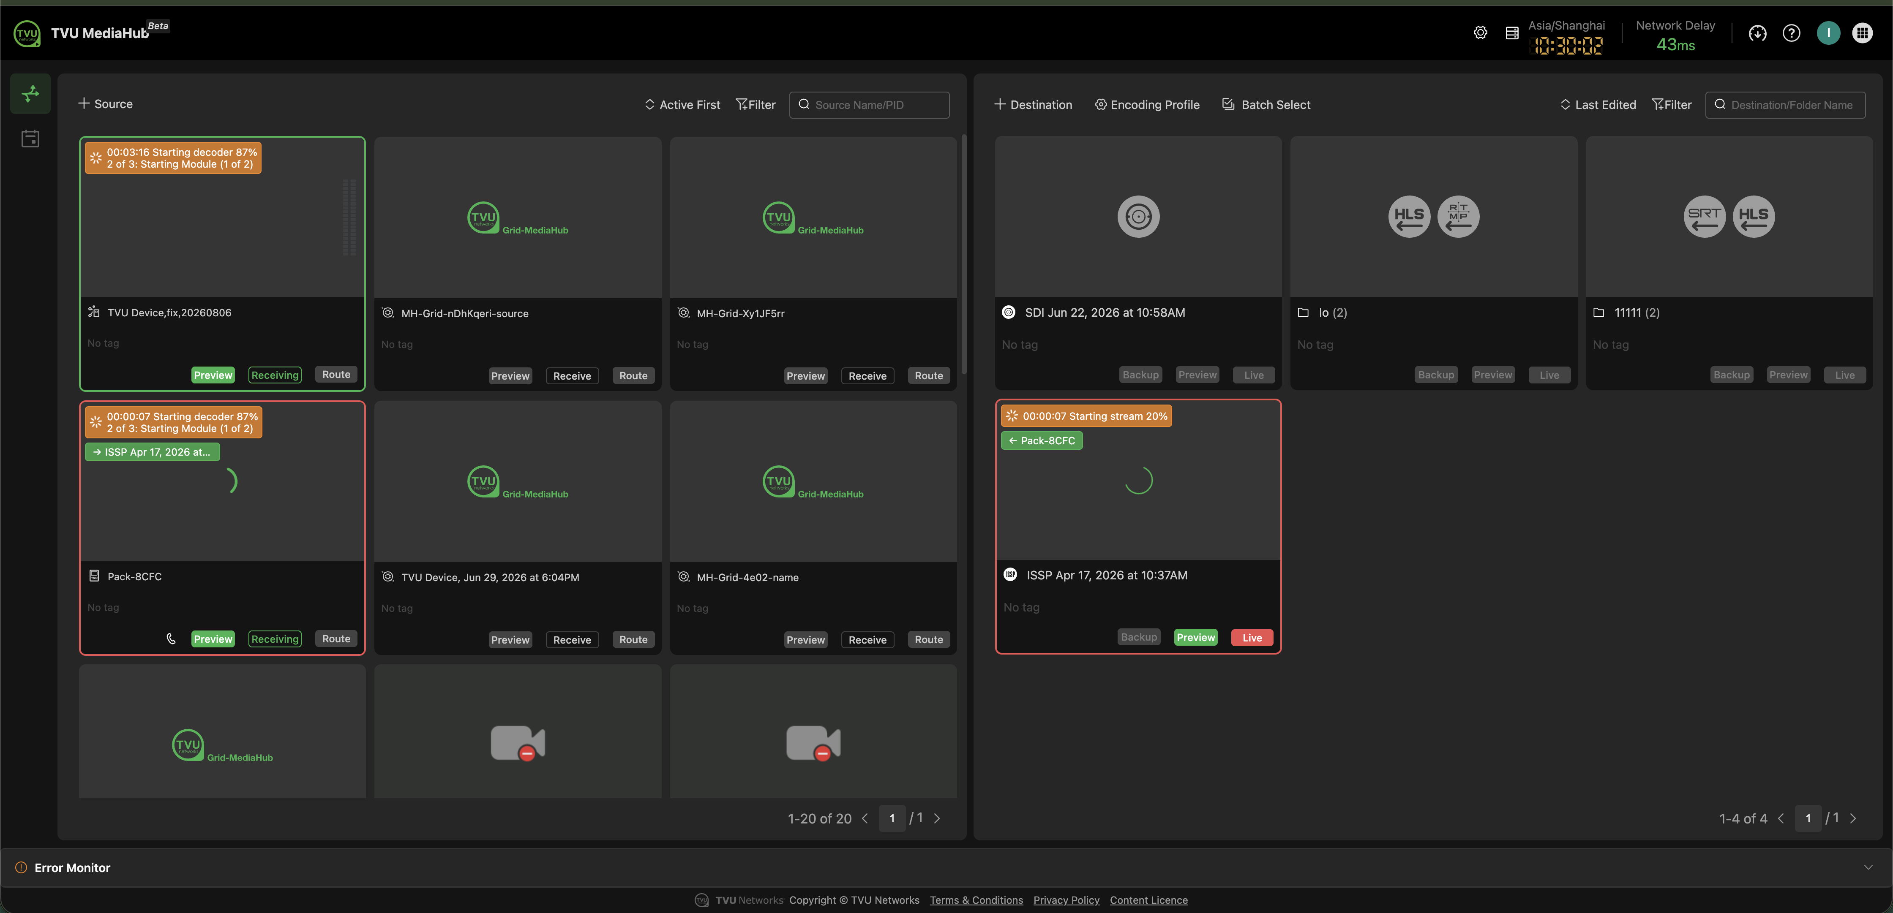Image resolution: width=1893 pixels, height=913 pixels.
Task: Click the folder icon beside 11111 (2)
Action: point(1598,313)
